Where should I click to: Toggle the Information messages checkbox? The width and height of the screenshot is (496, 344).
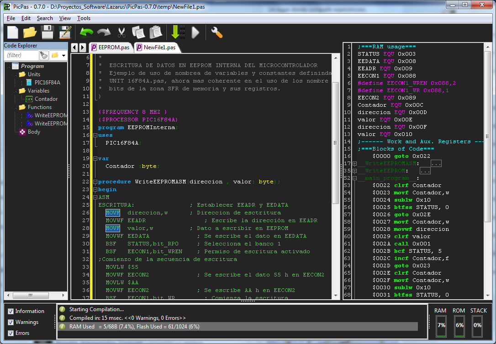click(x=11, y=311)
